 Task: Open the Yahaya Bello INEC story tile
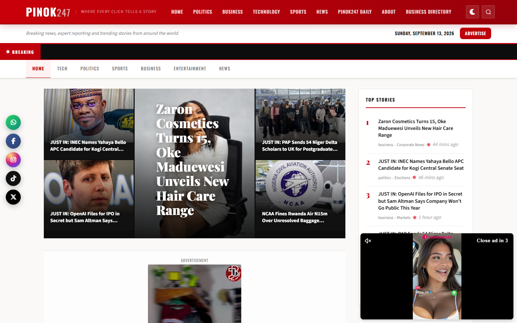(89, 124)
